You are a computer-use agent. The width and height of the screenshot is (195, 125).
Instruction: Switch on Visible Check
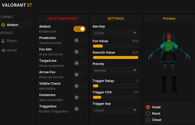pos(79,86)
